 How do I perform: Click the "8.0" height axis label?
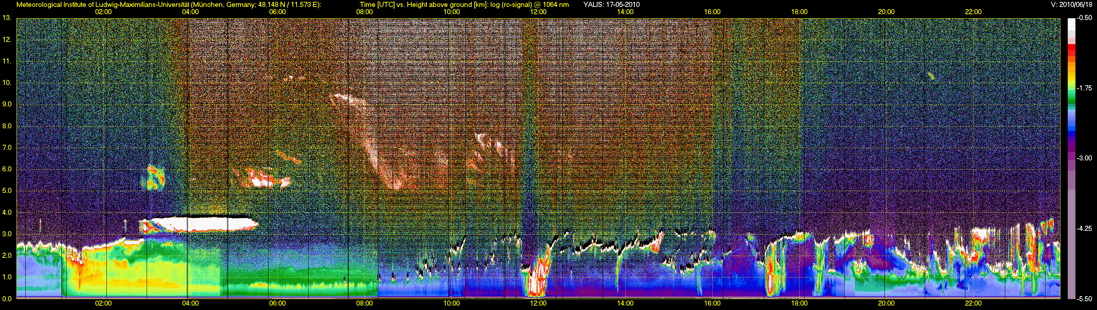click(x=7, y=126)
